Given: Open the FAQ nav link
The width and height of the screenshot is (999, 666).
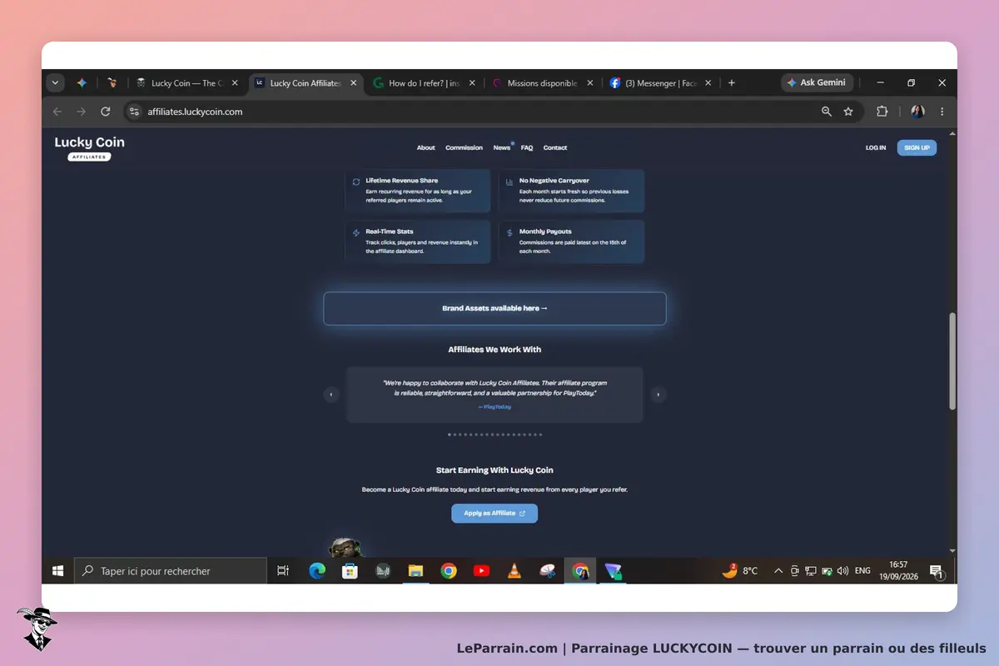Looking at the screenshot, I should (527, 147).
